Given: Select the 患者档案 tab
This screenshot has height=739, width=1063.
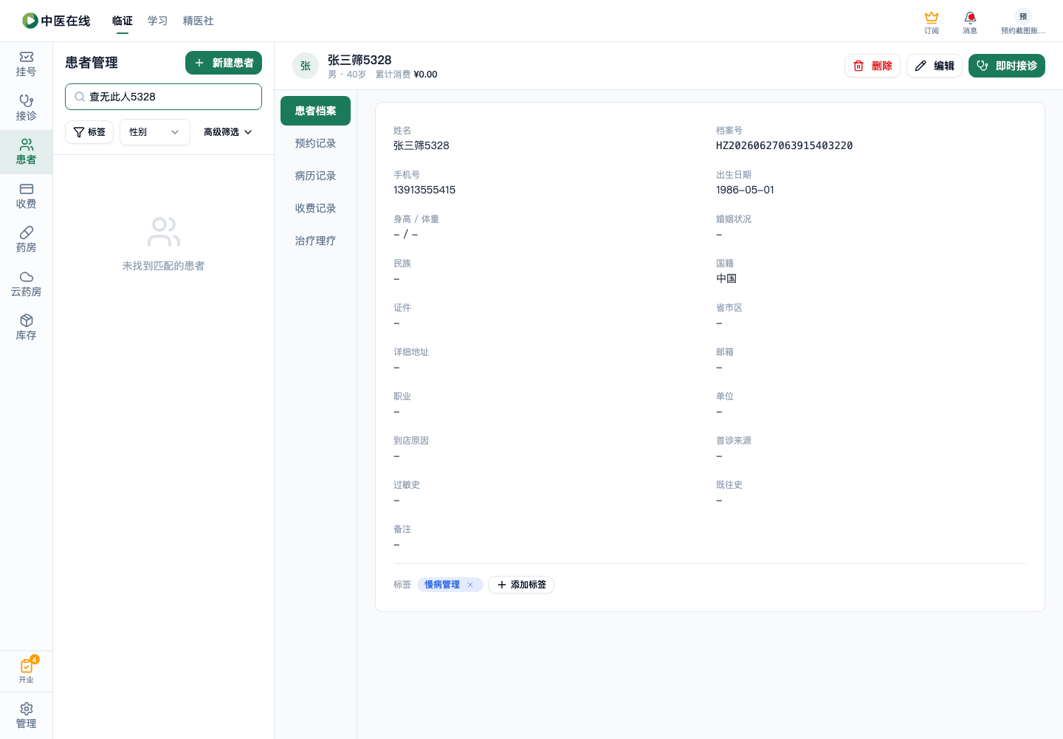Looking at the screenshot, I should (x=315, y=111).
